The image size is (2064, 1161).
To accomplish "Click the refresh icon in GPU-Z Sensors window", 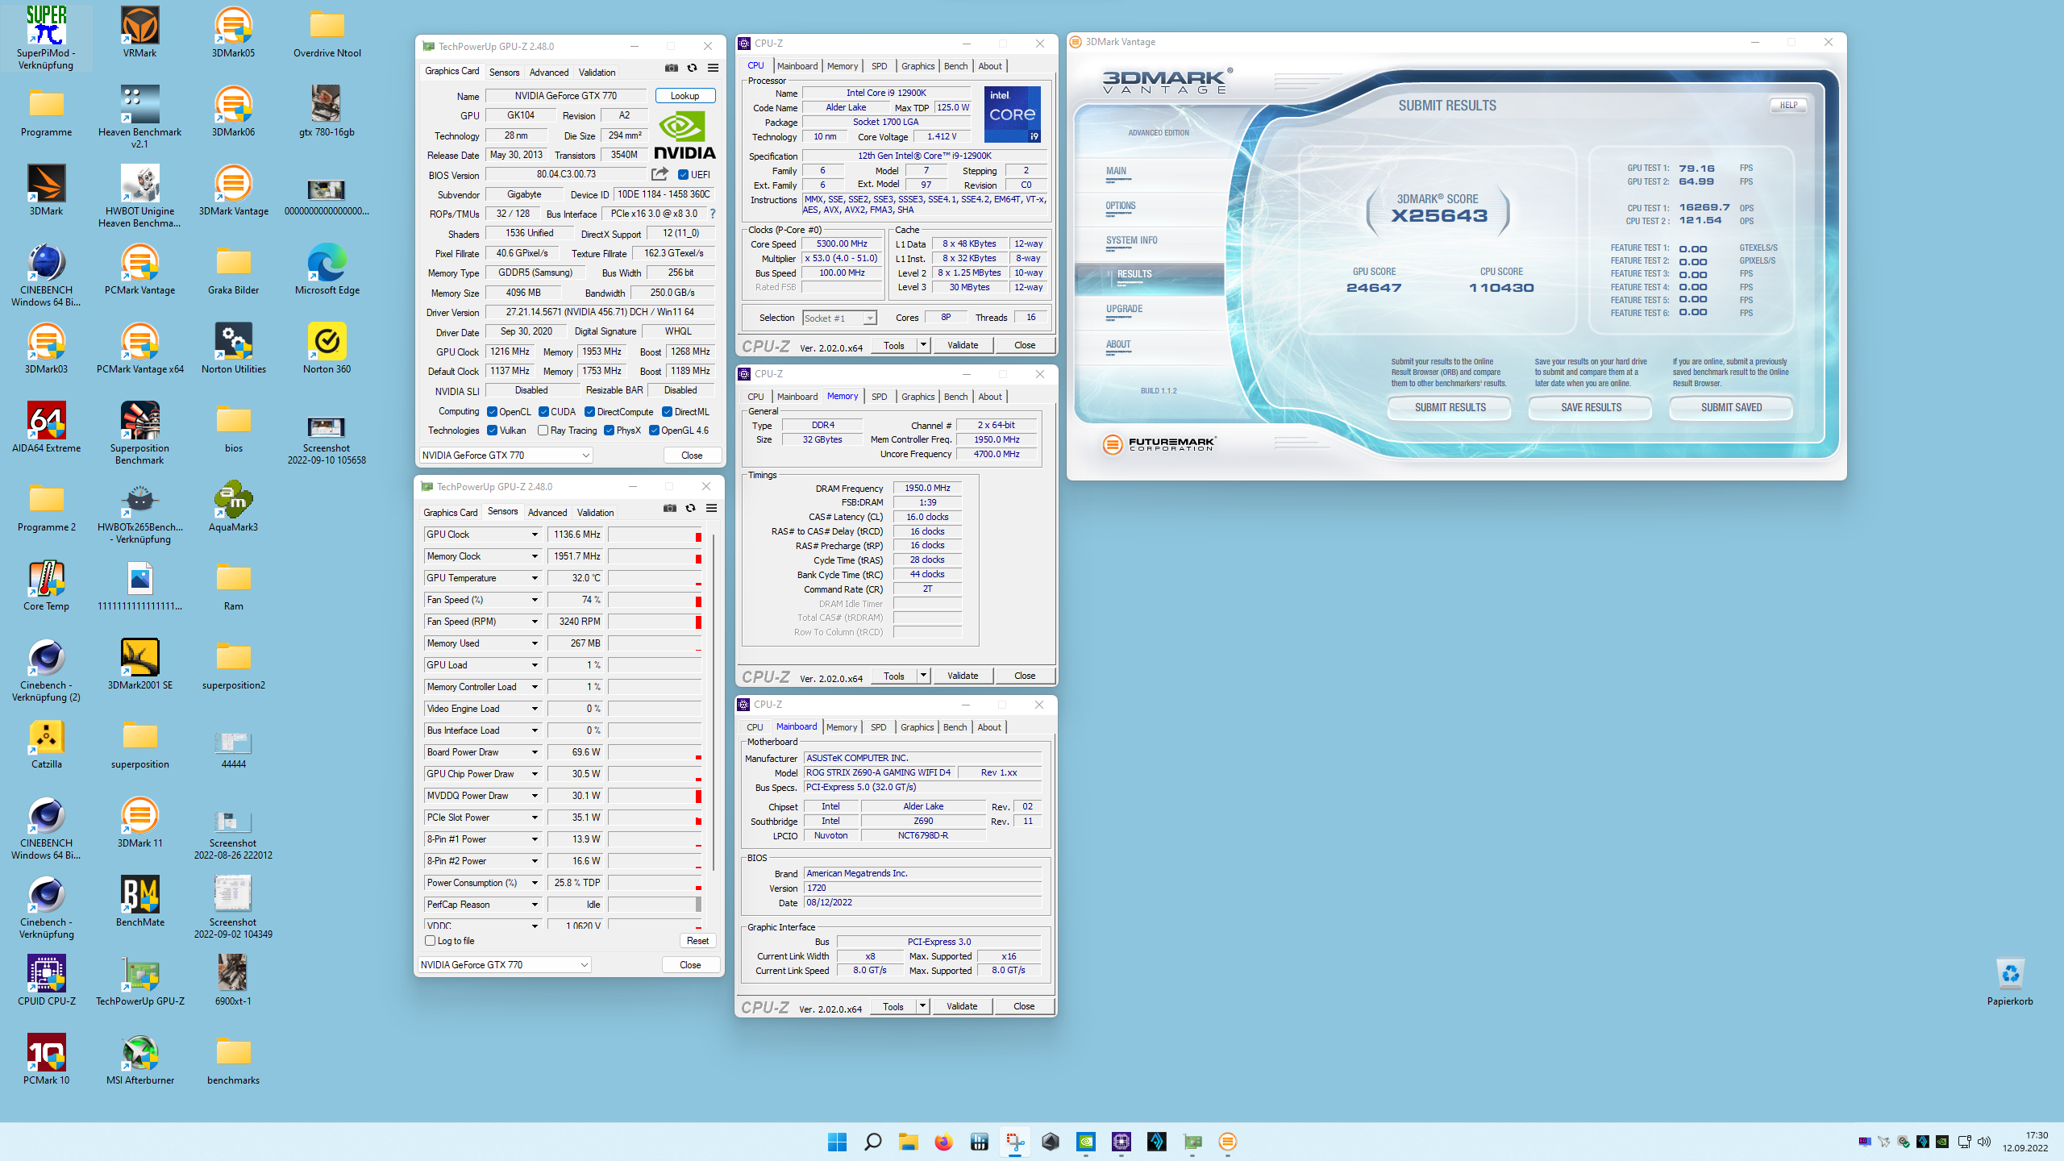I will [x=690, y=508].
